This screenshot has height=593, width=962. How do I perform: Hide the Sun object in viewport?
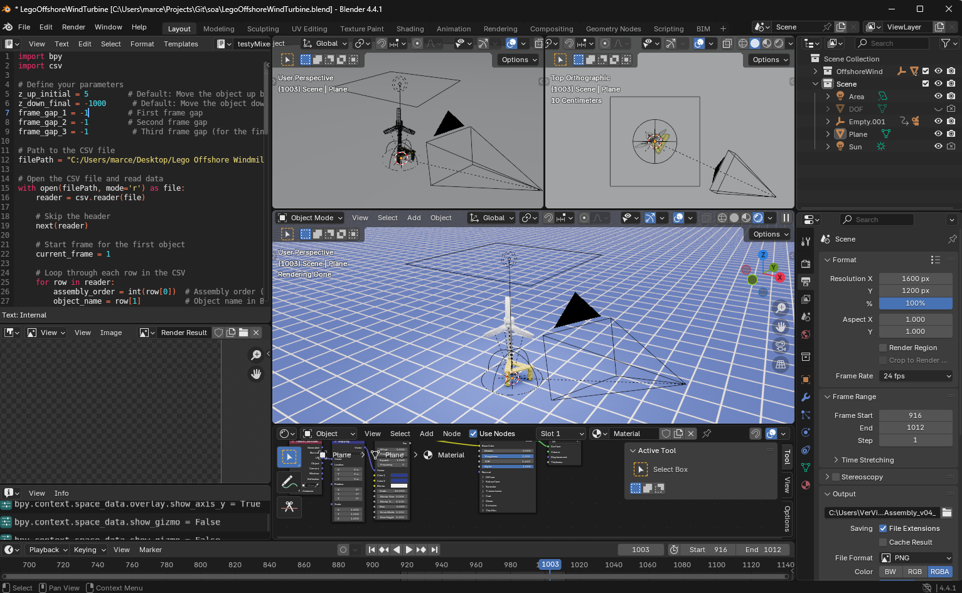[x=938, y=147]
